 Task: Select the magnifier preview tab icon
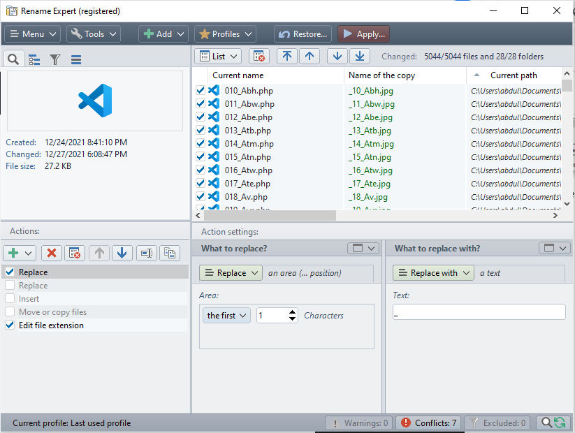(13, 59)
